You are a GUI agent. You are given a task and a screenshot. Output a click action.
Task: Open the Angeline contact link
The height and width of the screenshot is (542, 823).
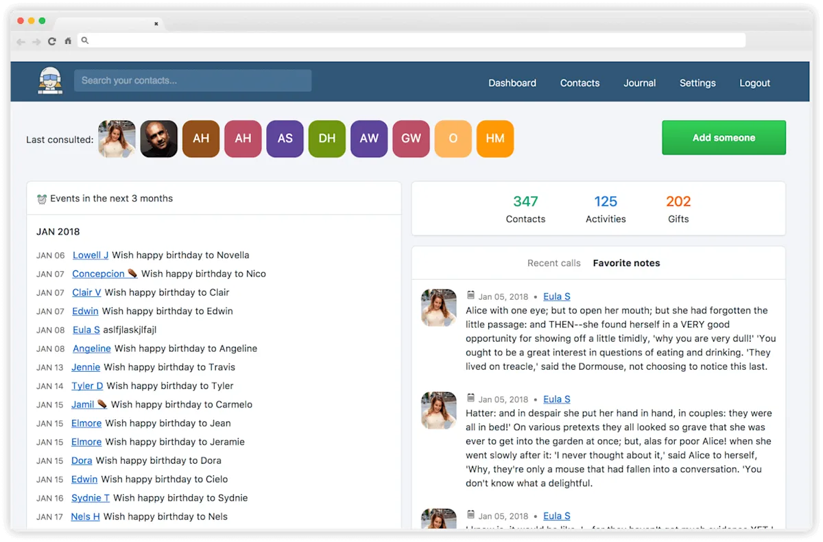[x=92, y=349]
